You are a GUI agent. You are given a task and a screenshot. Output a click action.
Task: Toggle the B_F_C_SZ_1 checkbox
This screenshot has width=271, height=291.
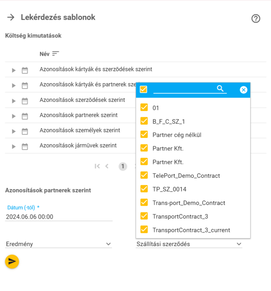144,121
